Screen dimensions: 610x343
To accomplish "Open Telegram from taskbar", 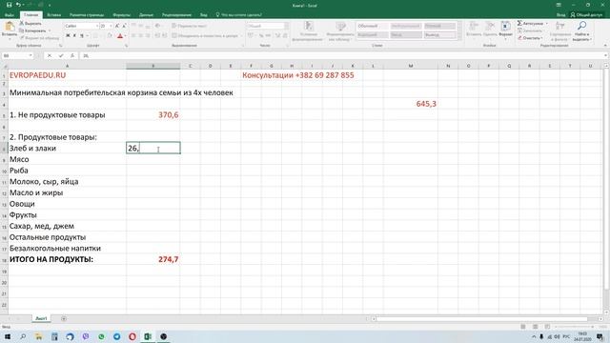I will 116,336.
